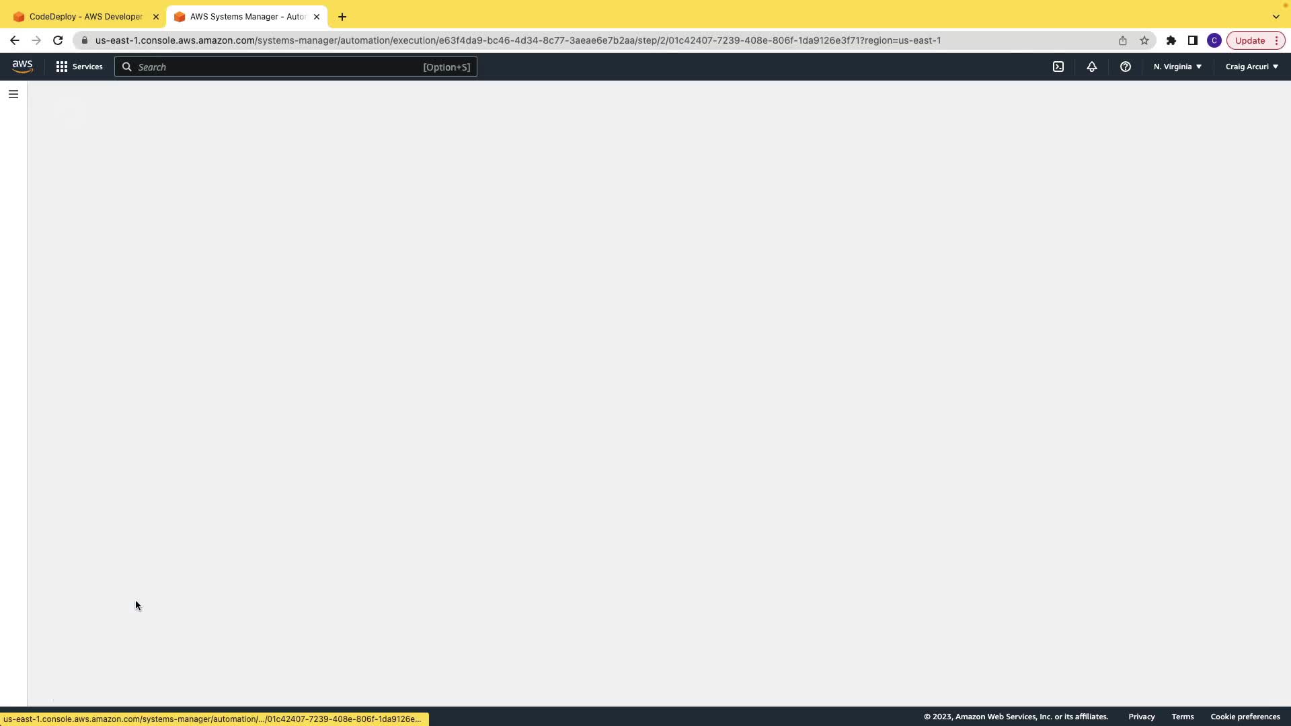1291x726 pixels.
Task: Open the notifications bell icon
Action: [x=1092, y=67]
